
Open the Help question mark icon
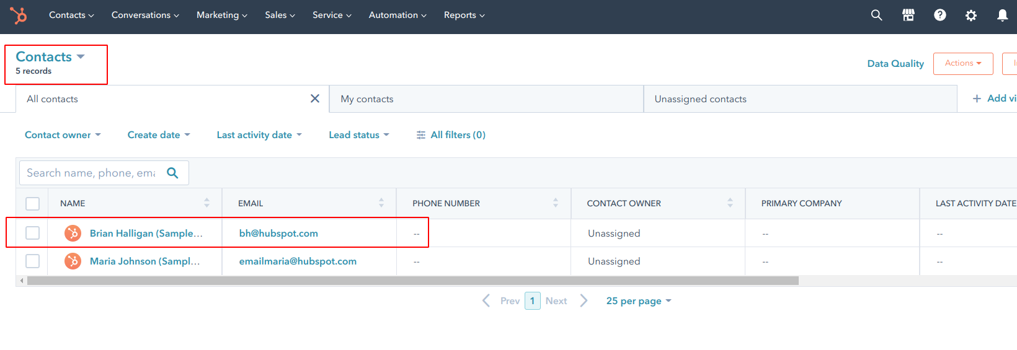(x=940, y=15)
